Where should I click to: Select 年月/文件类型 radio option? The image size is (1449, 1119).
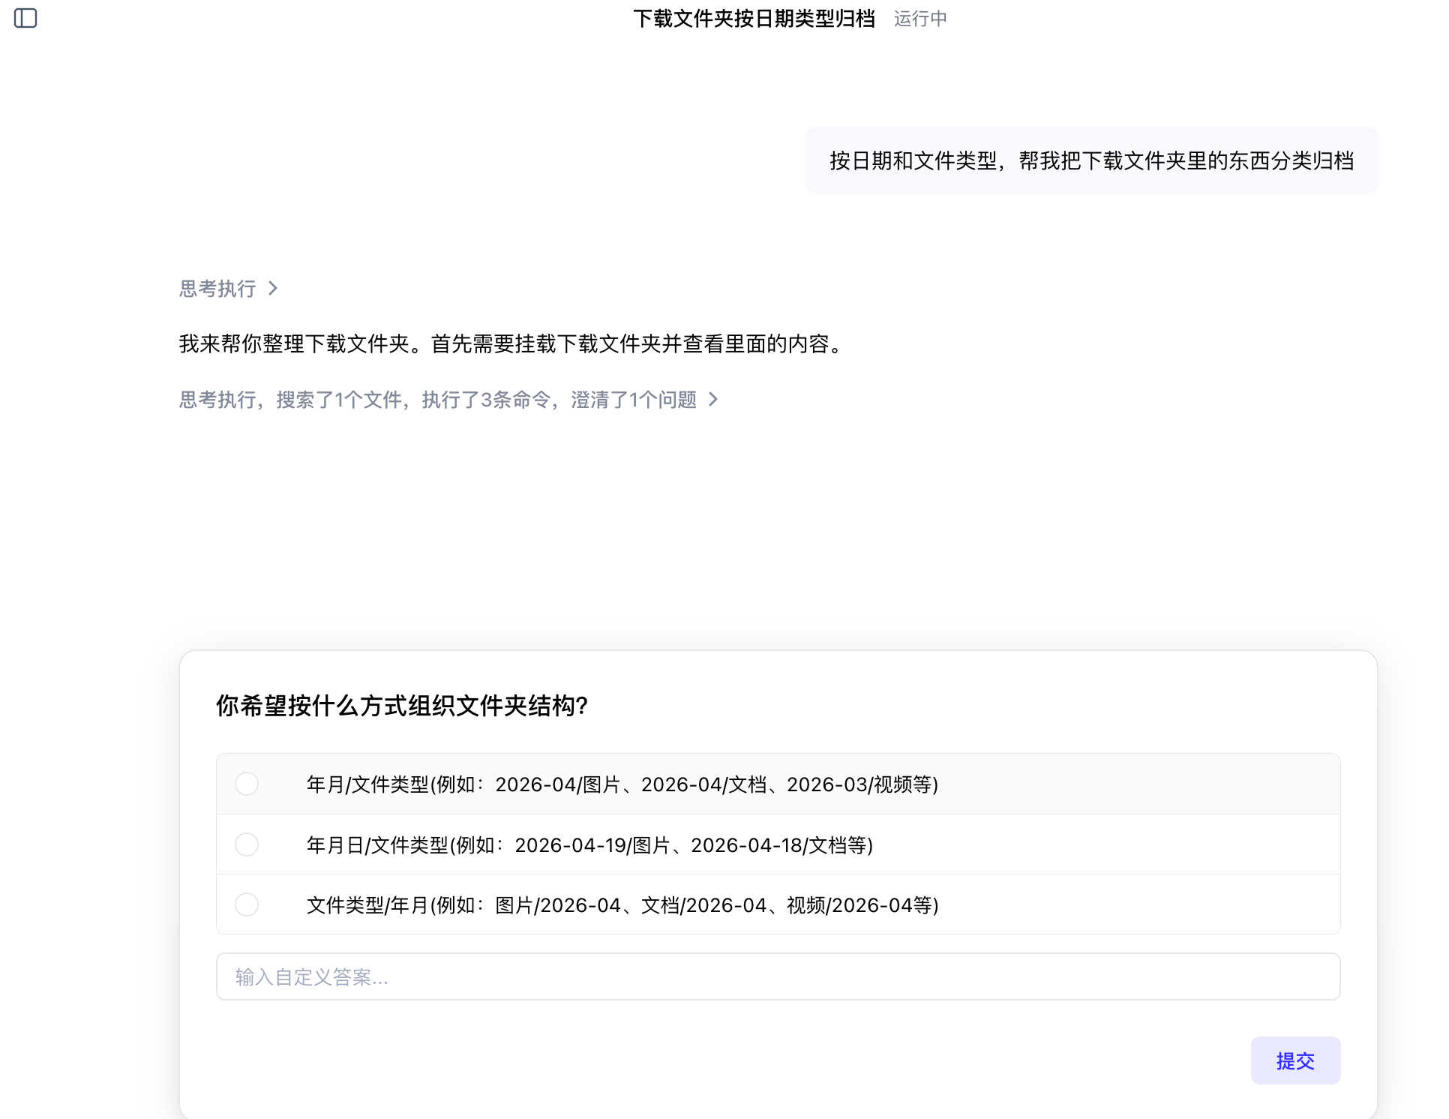247,784
